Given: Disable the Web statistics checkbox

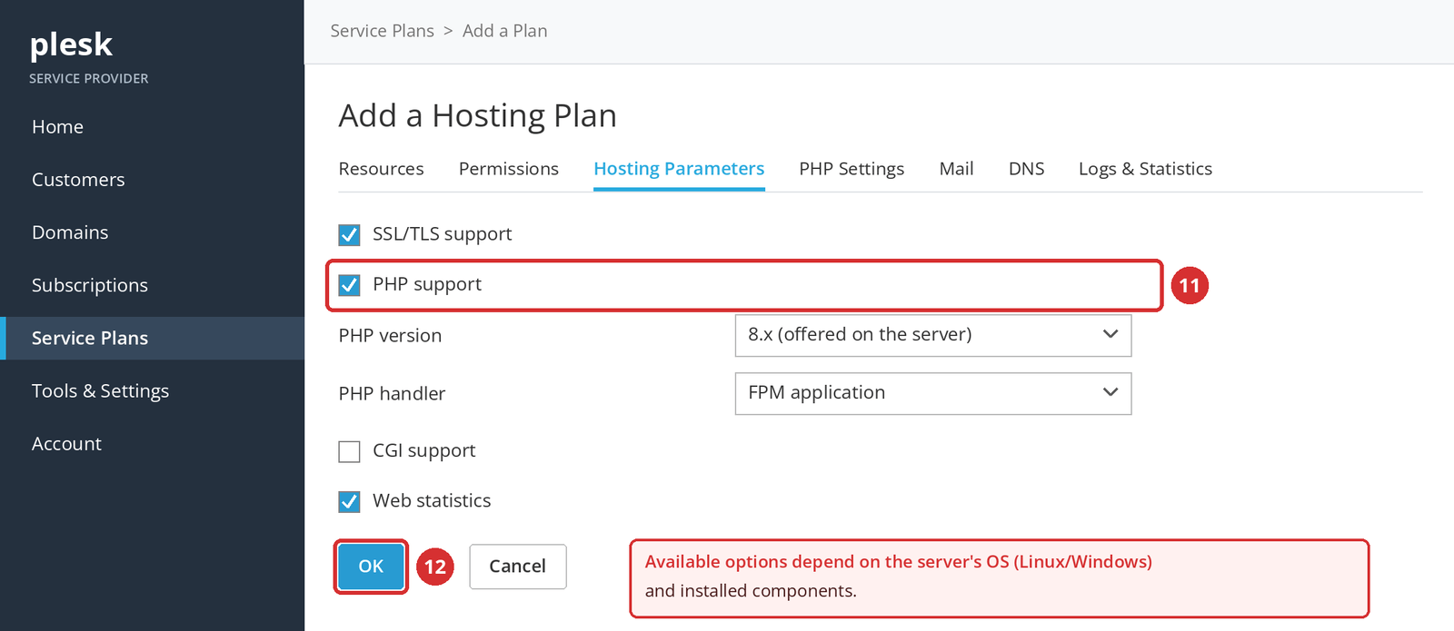Looking at the screenshot, I should click(349, 501).
